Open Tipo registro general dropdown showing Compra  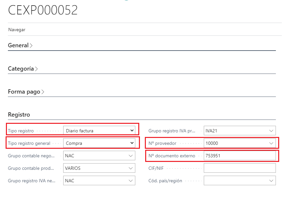tap(99, 143)
